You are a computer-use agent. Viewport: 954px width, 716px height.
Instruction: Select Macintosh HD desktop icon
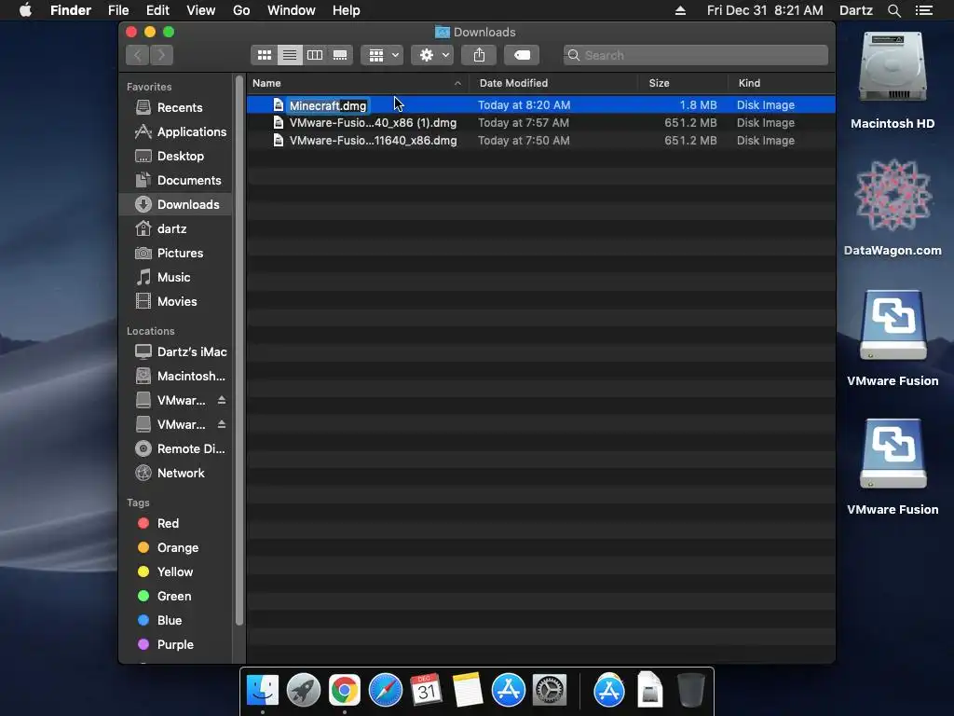[x=893, y=80]
